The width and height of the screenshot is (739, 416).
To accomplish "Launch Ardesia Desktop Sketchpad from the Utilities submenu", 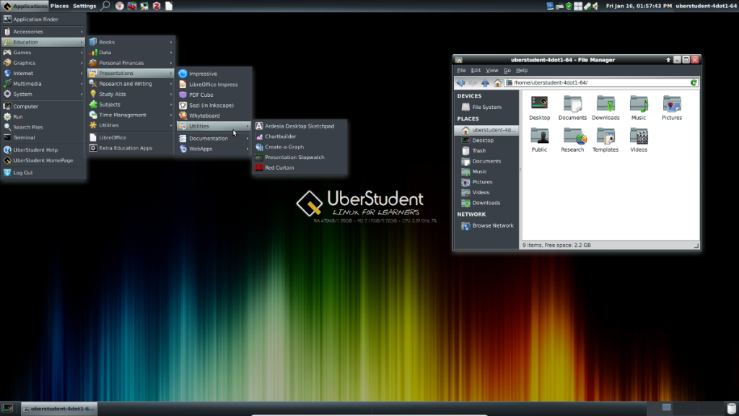I will click(296, 126).
